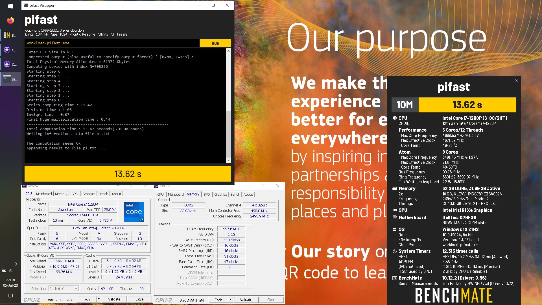This screenshot has height=305, width=542.
Task: Open the notifications action center
Action: [x=10, y=296]
